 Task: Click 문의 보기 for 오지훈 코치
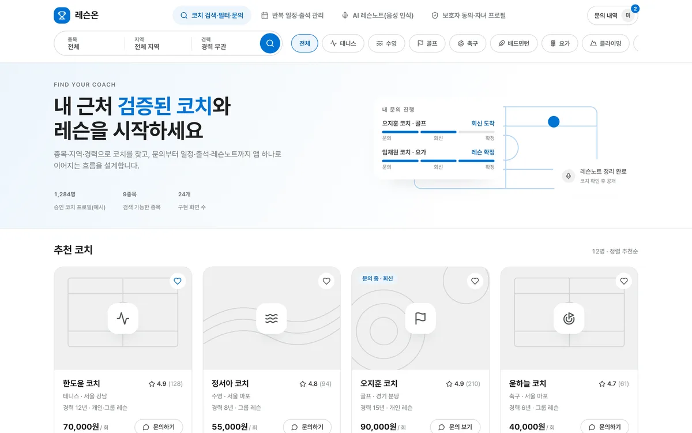tap(456, 427)
